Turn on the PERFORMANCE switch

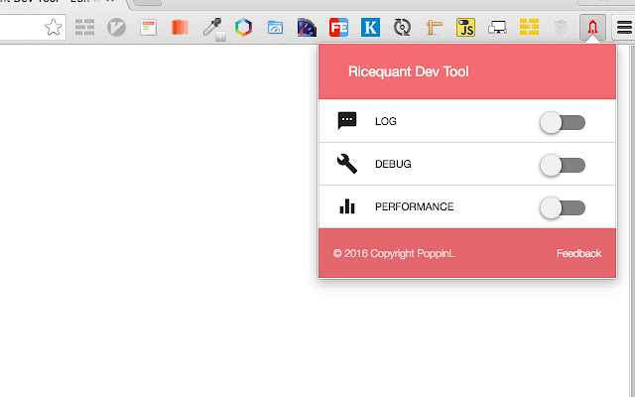point(563,207)
